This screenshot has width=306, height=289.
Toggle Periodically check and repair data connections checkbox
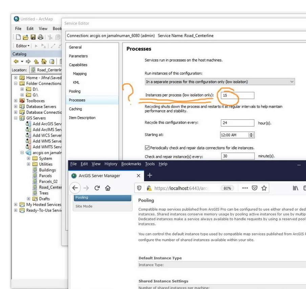pyautogui.click(x=147, y=148)
